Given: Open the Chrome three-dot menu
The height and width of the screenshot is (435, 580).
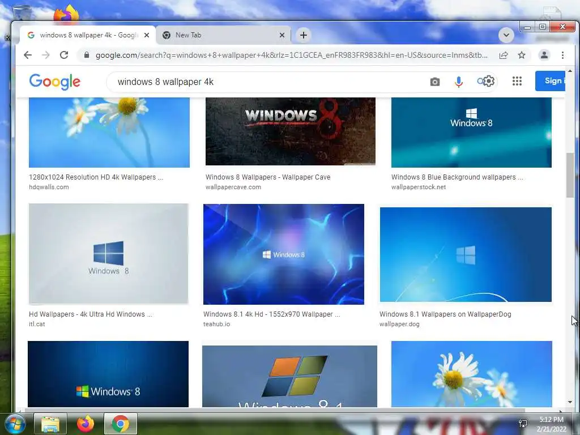Looking at the screenshot, I should pos(562,55).
